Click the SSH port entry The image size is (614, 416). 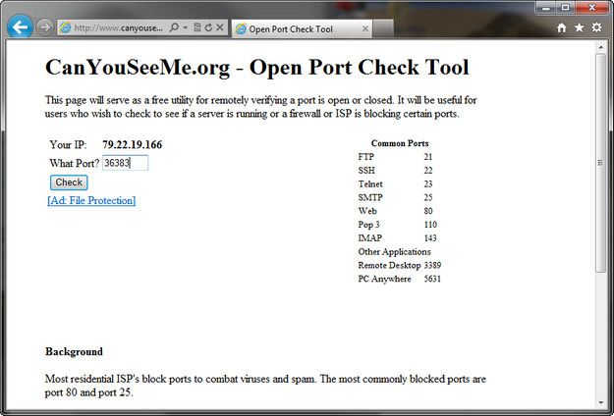click(x=395, y=171)
